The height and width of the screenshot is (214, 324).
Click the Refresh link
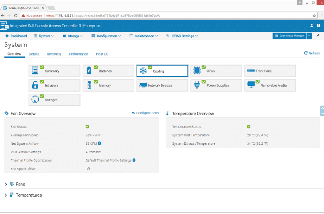pyautogui.click(x=312, y=53)
